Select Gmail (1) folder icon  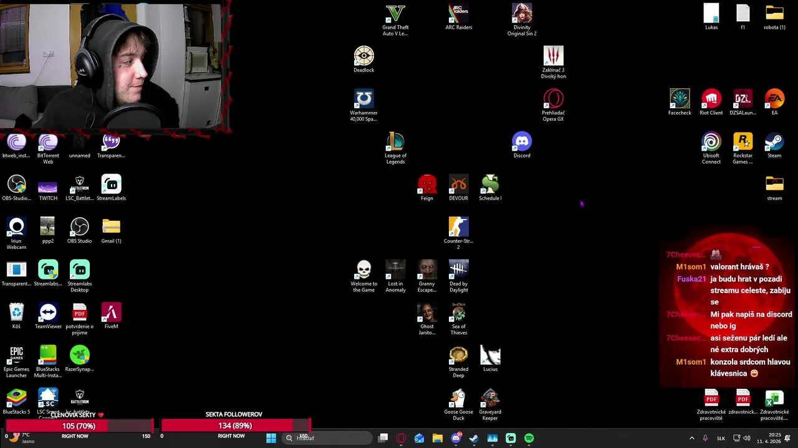click(x=111, y=231)
